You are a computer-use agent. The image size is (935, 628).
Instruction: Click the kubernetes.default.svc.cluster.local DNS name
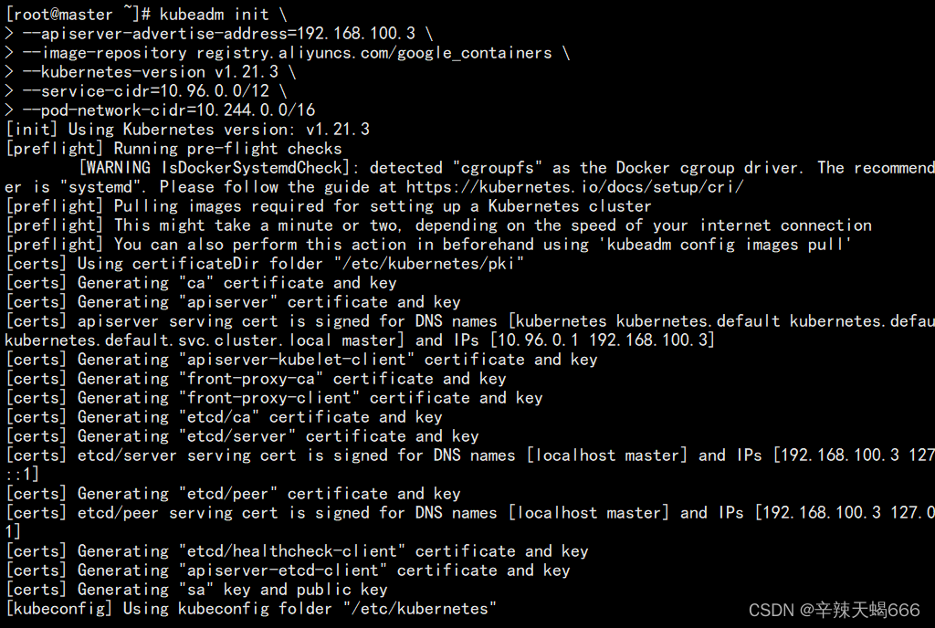coord(168,340)
